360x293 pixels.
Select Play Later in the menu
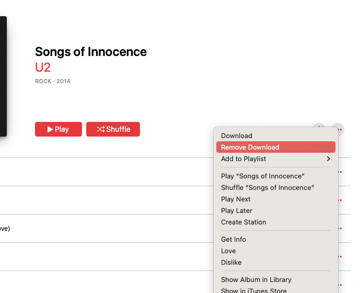tap(276, 210)
